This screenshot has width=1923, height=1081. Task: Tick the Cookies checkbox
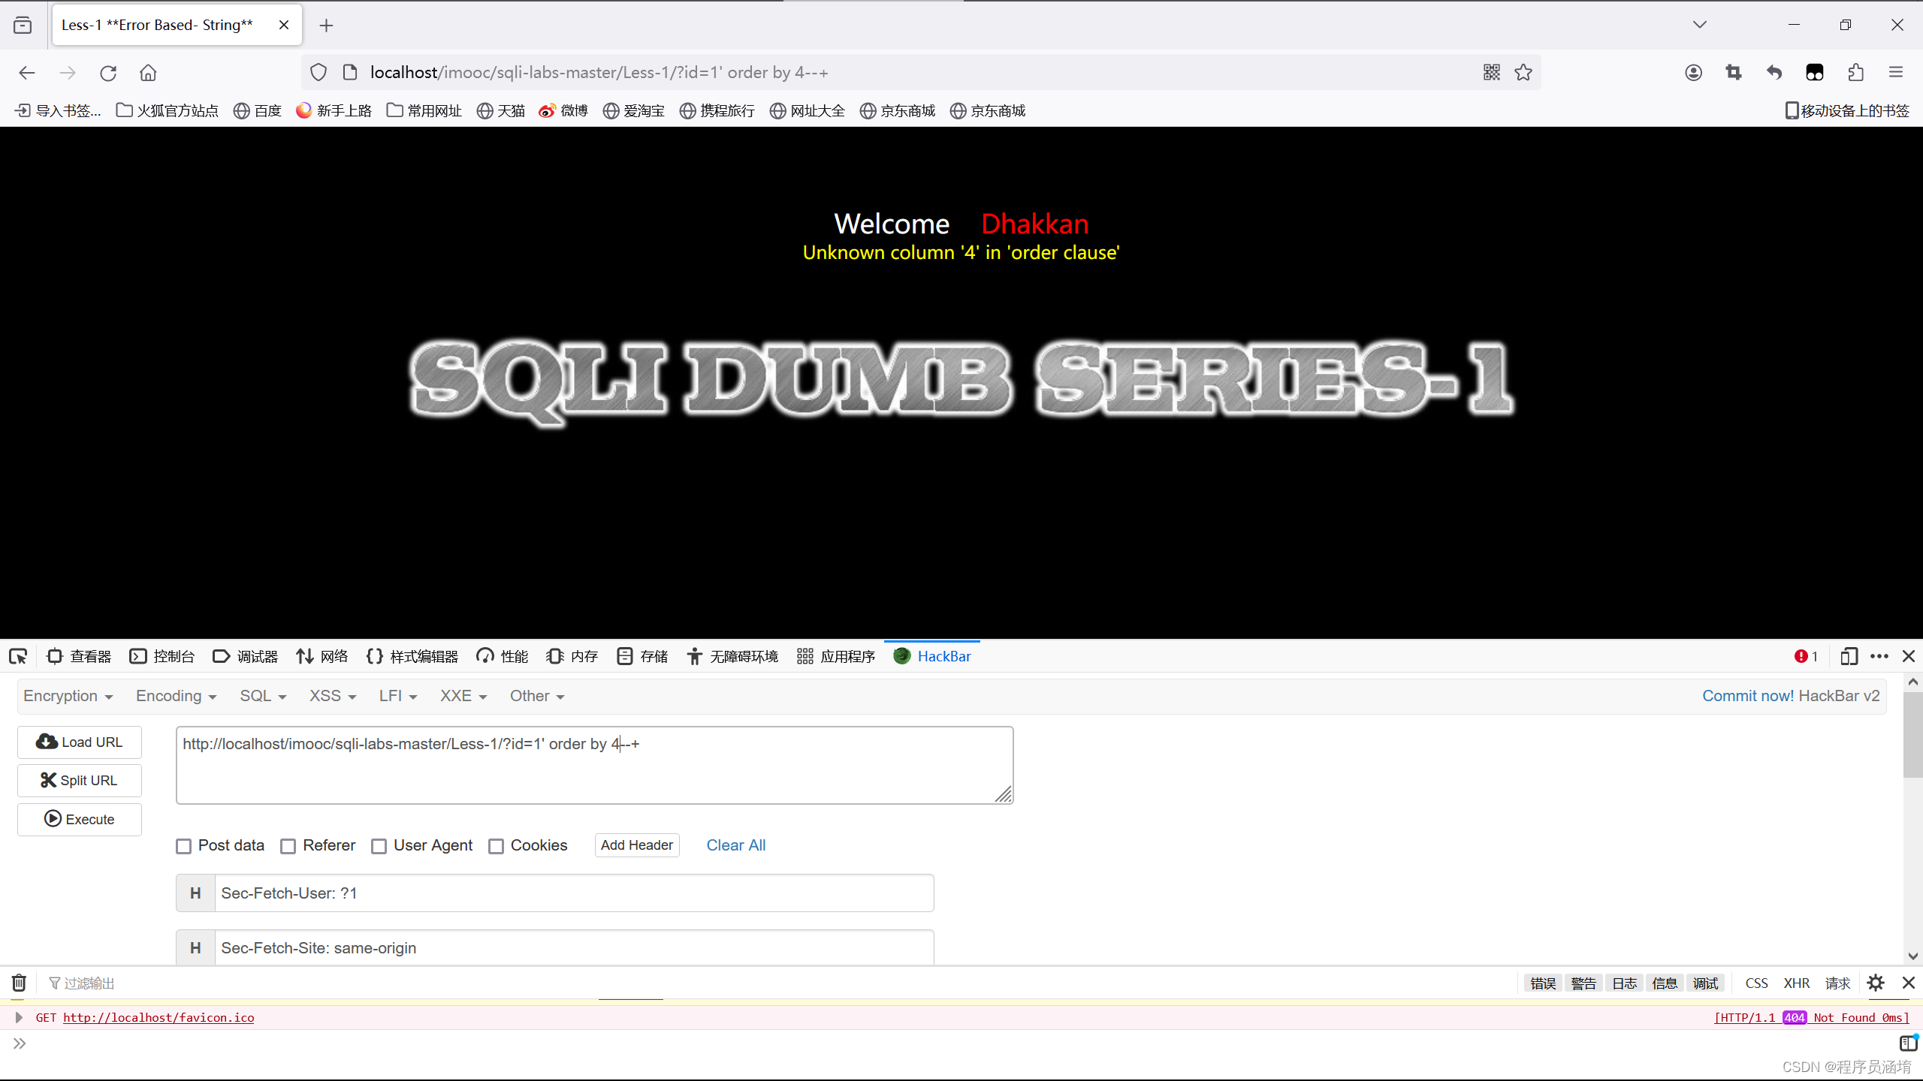pyautogui.click(x=497, y=846)
